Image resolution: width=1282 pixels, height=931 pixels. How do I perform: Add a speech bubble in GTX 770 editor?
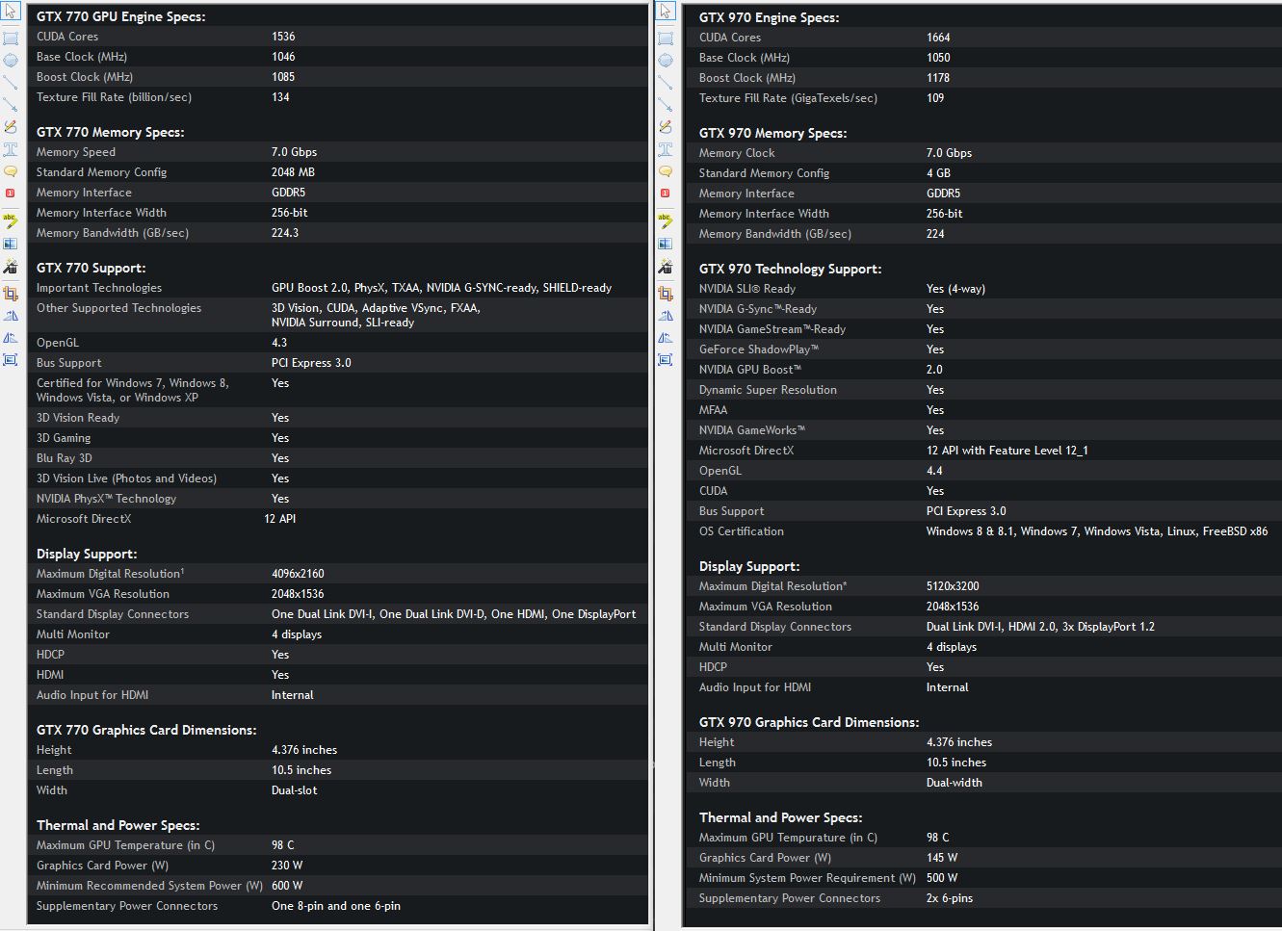click(11, 171)
